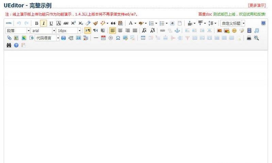Open the 百度doc link in the notice

pyautogui.click(x=205, y=14)
